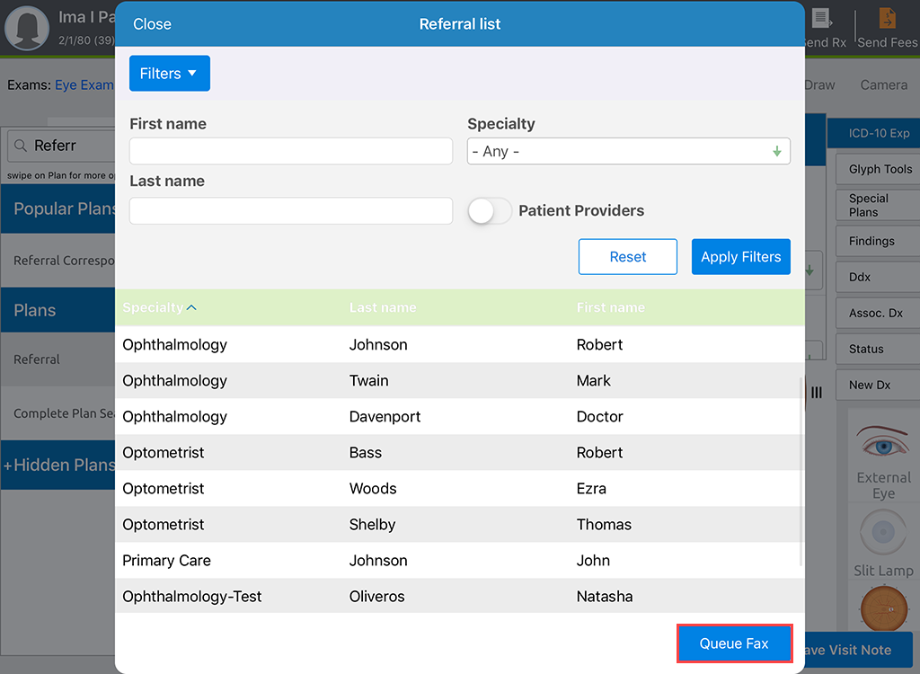Screen dimensions: 920x674
Task: Sort by the First name column header
Action: [x=610, y=307]
